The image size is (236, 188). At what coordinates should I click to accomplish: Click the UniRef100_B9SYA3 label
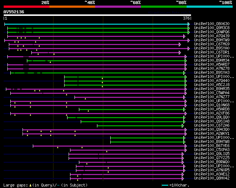pyautogui.click(x=212, y=73)
